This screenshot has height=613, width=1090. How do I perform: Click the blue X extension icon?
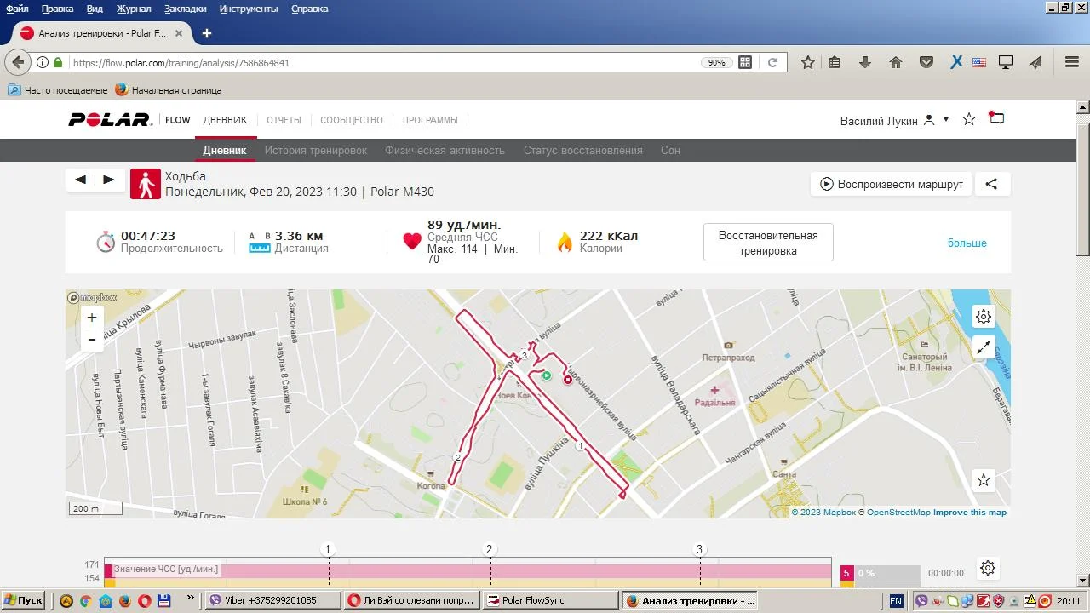click(x=956, y=62)
